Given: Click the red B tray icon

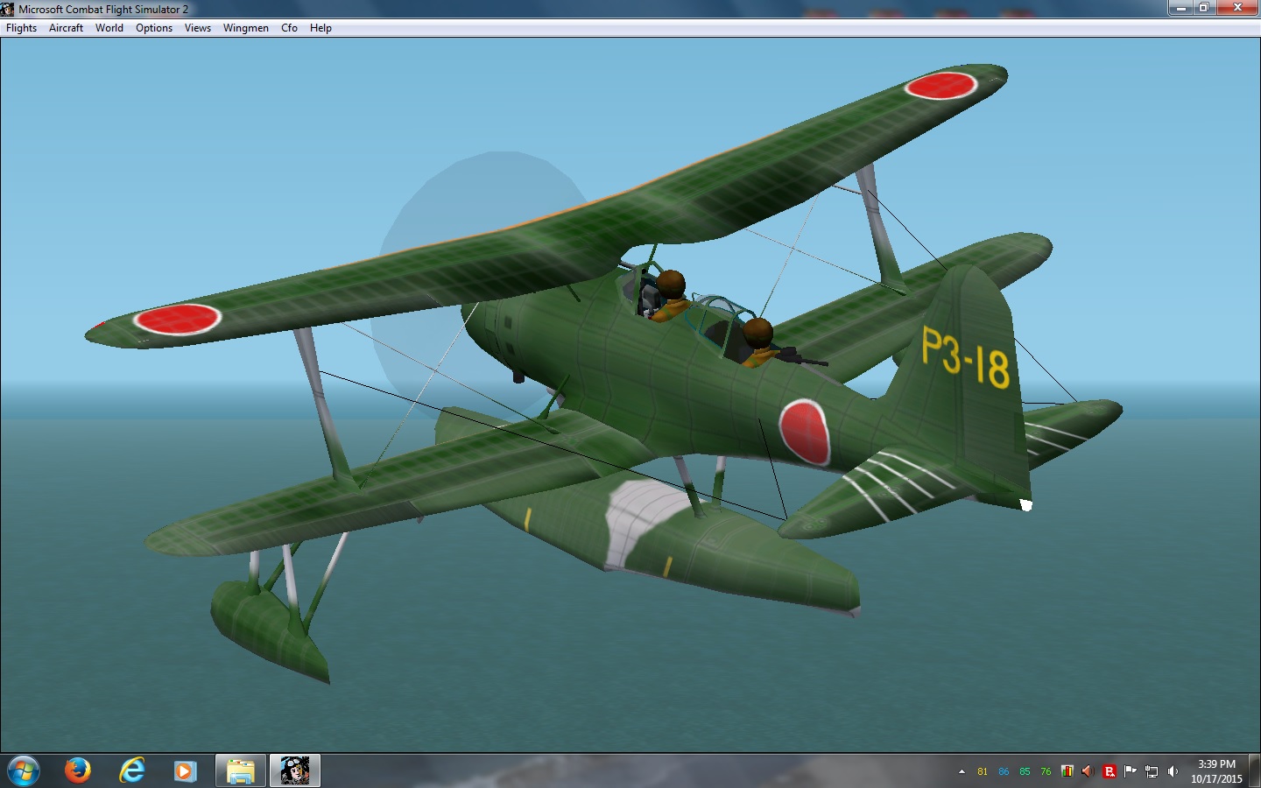Looking at the screenshot, I should click(x=1110, y=771).
